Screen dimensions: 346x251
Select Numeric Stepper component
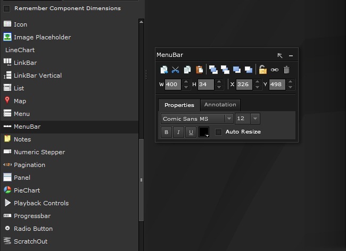pos(39,152)
